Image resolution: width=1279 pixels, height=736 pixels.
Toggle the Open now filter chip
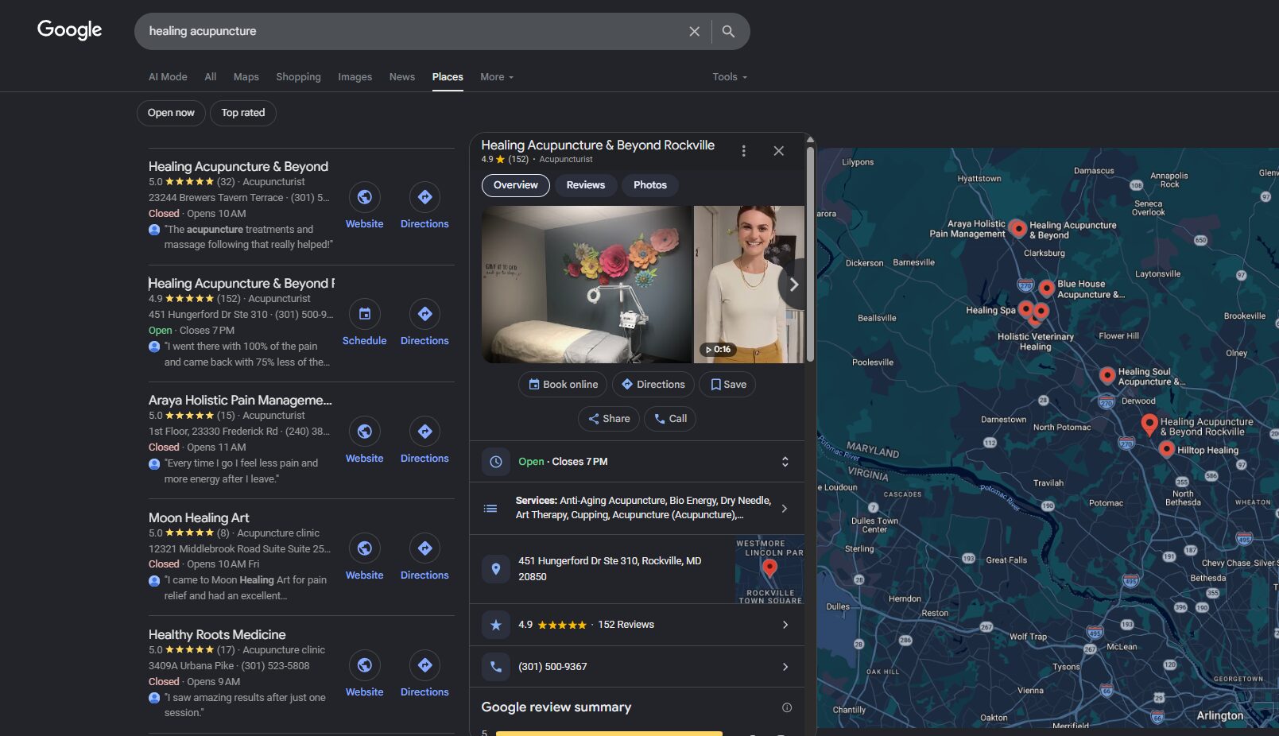click(171, 113)
